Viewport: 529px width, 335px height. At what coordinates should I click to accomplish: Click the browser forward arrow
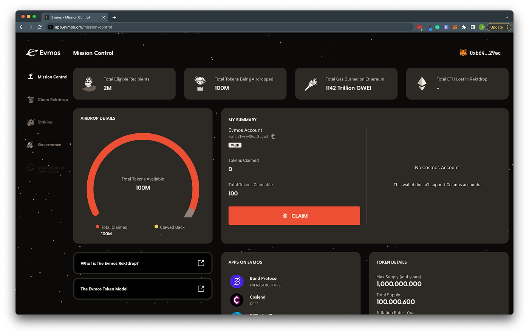[31, 27]
